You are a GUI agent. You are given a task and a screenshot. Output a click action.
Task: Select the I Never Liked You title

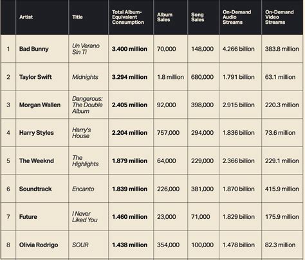84,217
